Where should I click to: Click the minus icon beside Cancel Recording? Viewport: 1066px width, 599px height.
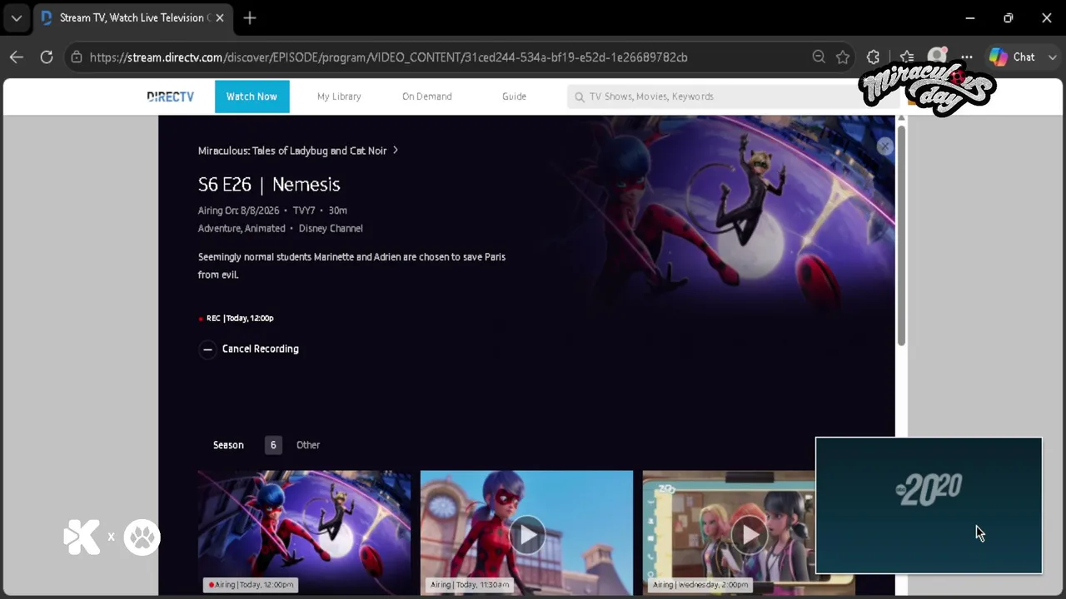pyautogui.click(x=207, y=349)
